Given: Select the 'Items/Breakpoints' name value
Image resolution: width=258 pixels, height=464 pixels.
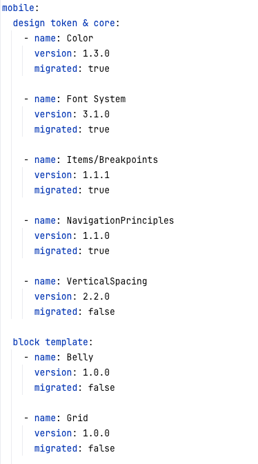Looking at the screenshot, I should click(x=112, y=159).
